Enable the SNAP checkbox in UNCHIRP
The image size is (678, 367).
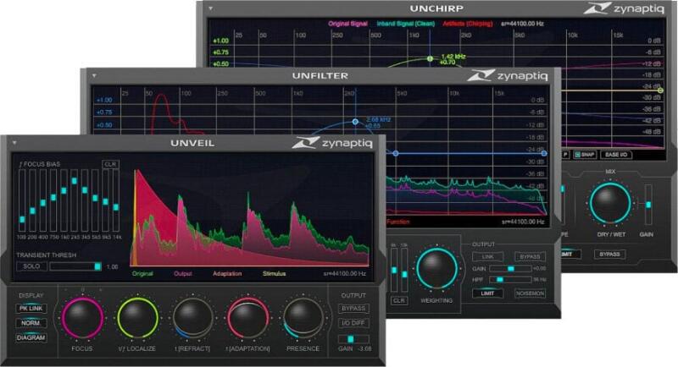coord(579,155)
